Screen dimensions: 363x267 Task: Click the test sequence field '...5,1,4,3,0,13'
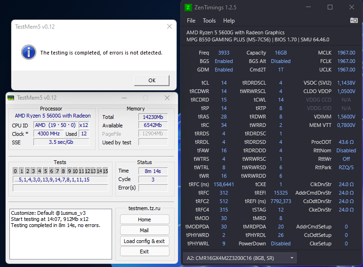[x=60, y=180]
